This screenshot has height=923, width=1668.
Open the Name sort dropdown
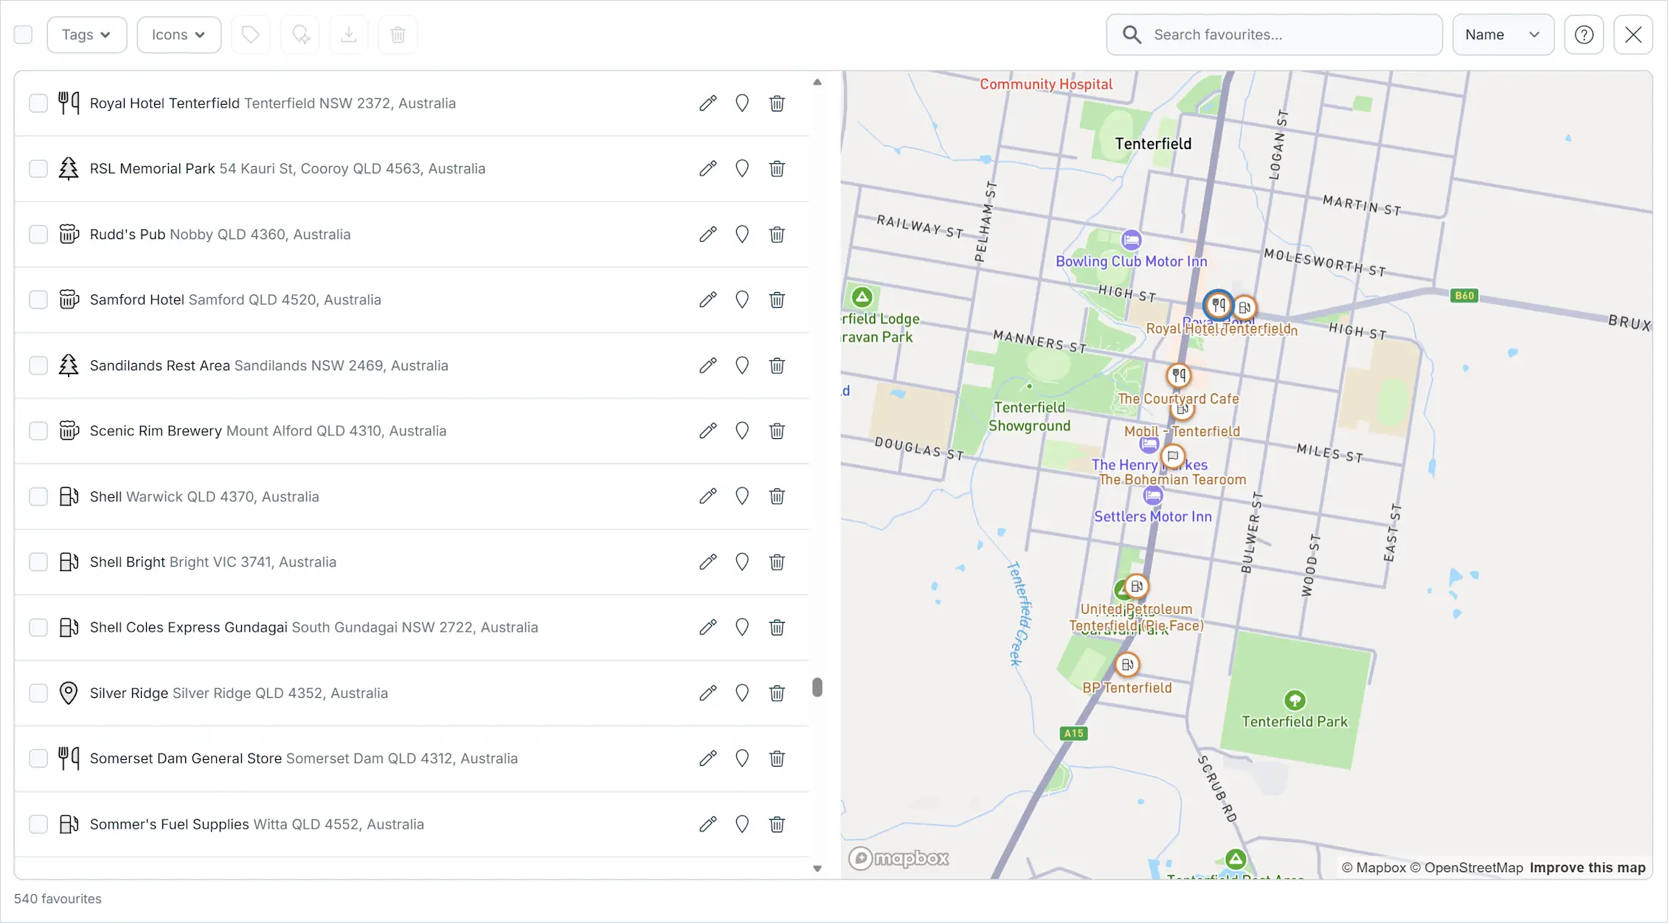(1503, 35)
